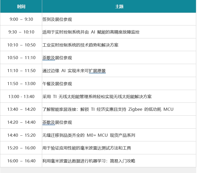Select the 14:20 – 14:40 time cell
The height and width of the screenshot is (173, 197).
click(x=21, y=122)
